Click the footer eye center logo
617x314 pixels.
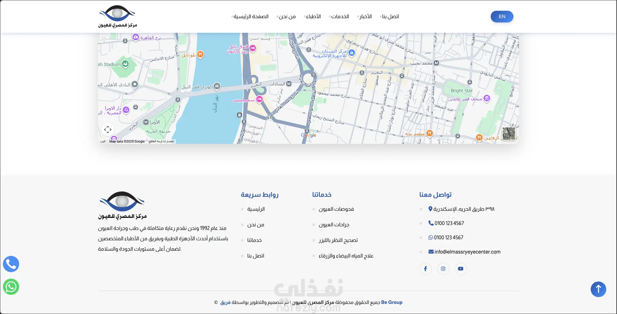tap(122, 205)
